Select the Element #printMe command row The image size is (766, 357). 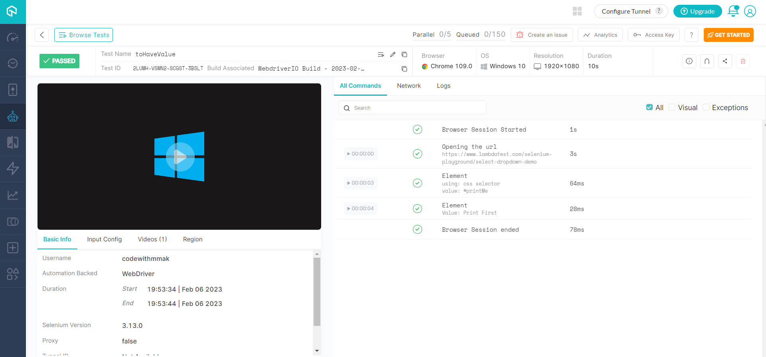(544, 183)
